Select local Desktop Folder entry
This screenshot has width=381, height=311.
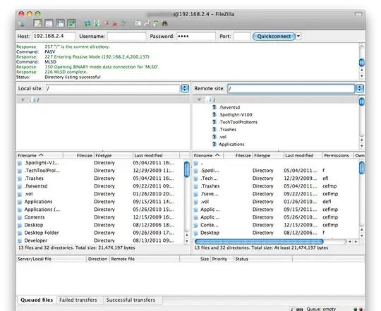point(42,233)
